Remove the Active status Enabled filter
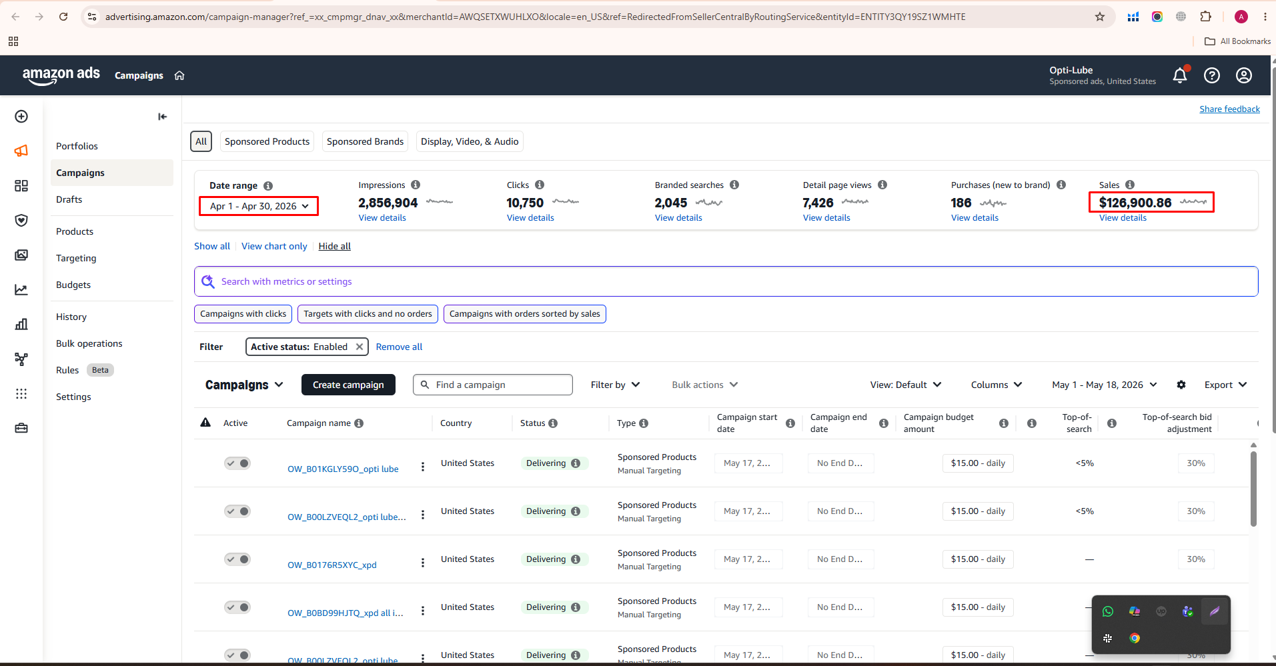 tap(360, 347)
